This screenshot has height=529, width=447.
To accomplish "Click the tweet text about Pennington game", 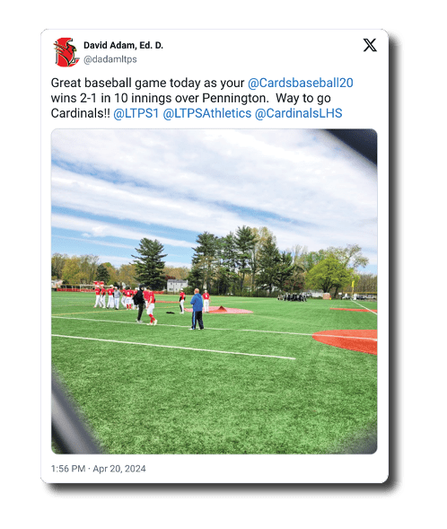I will coord(202,98).
